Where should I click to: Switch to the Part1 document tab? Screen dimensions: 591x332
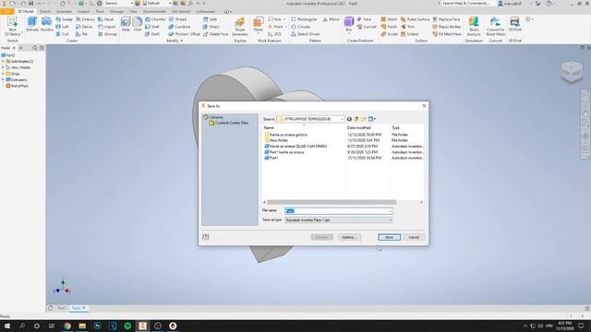62,308
